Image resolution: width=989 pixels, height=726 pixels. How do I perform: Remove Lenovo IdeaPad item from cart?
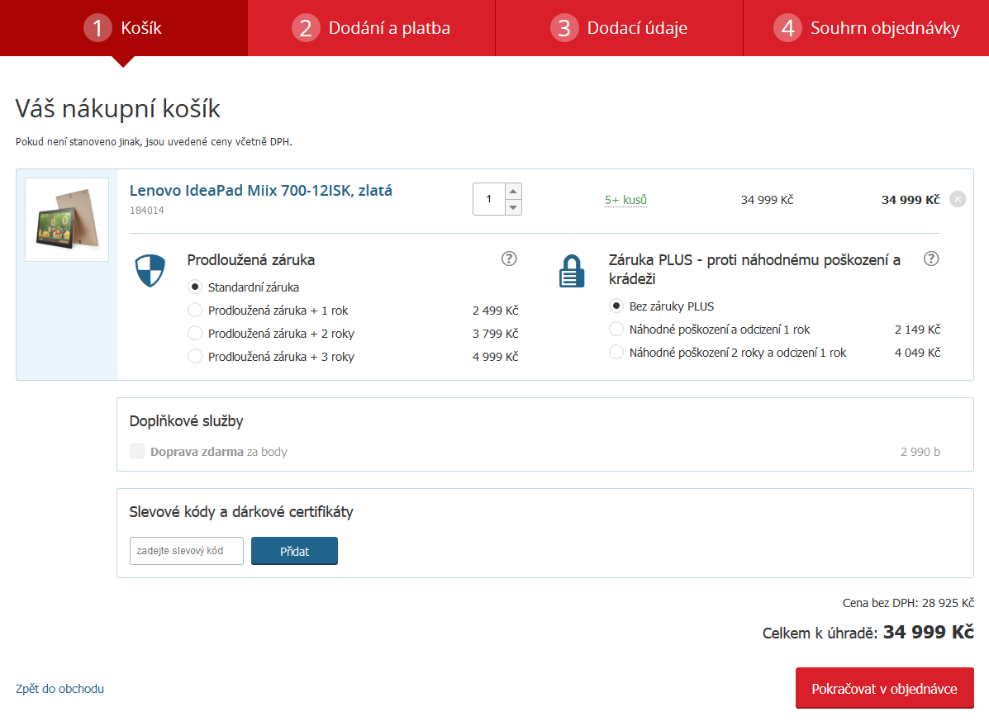pyautogui.click(x=958, y=199)
